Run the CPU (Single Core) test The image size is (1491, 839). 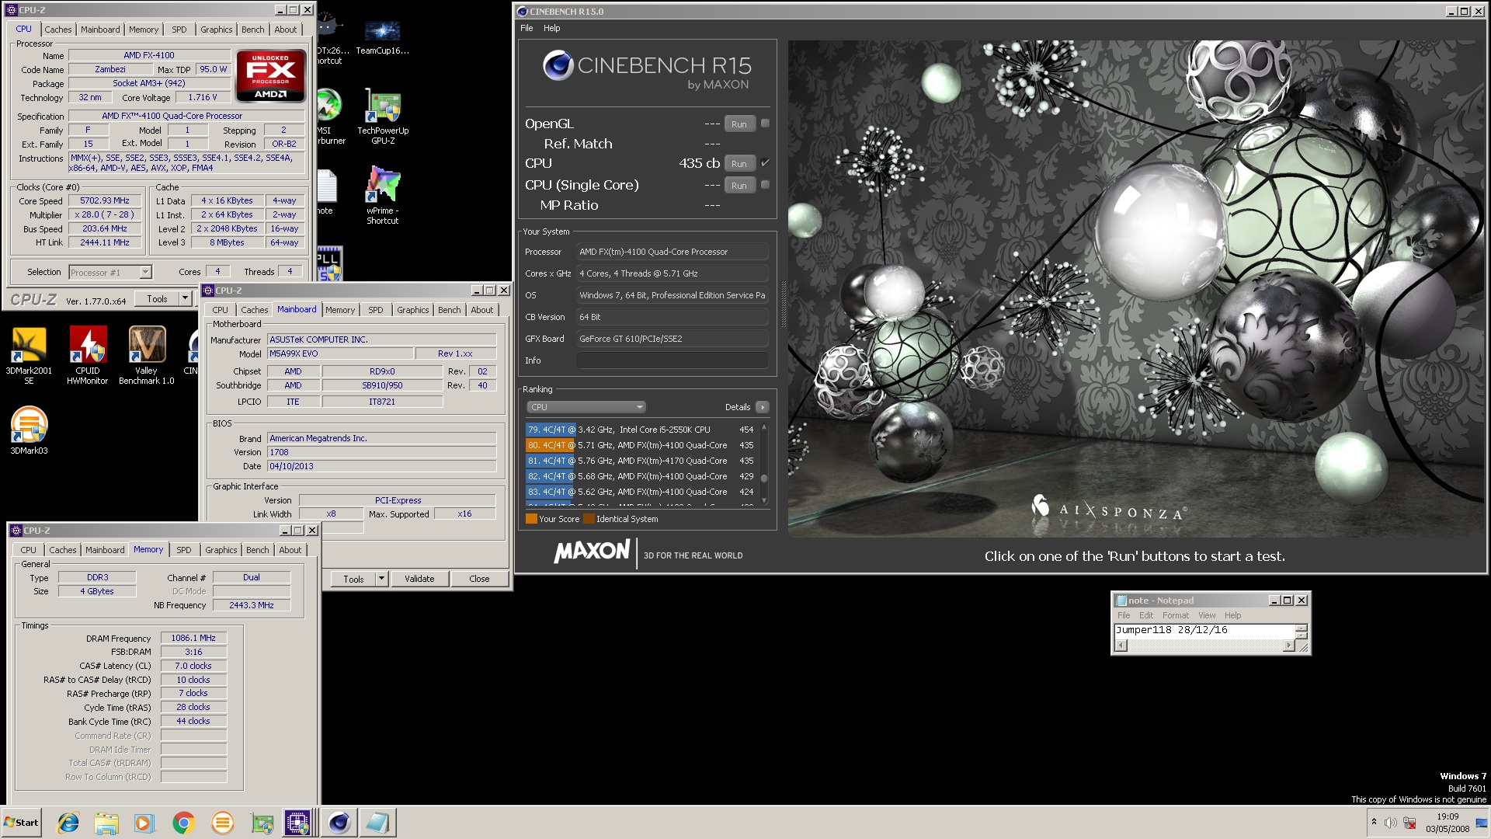739,185
